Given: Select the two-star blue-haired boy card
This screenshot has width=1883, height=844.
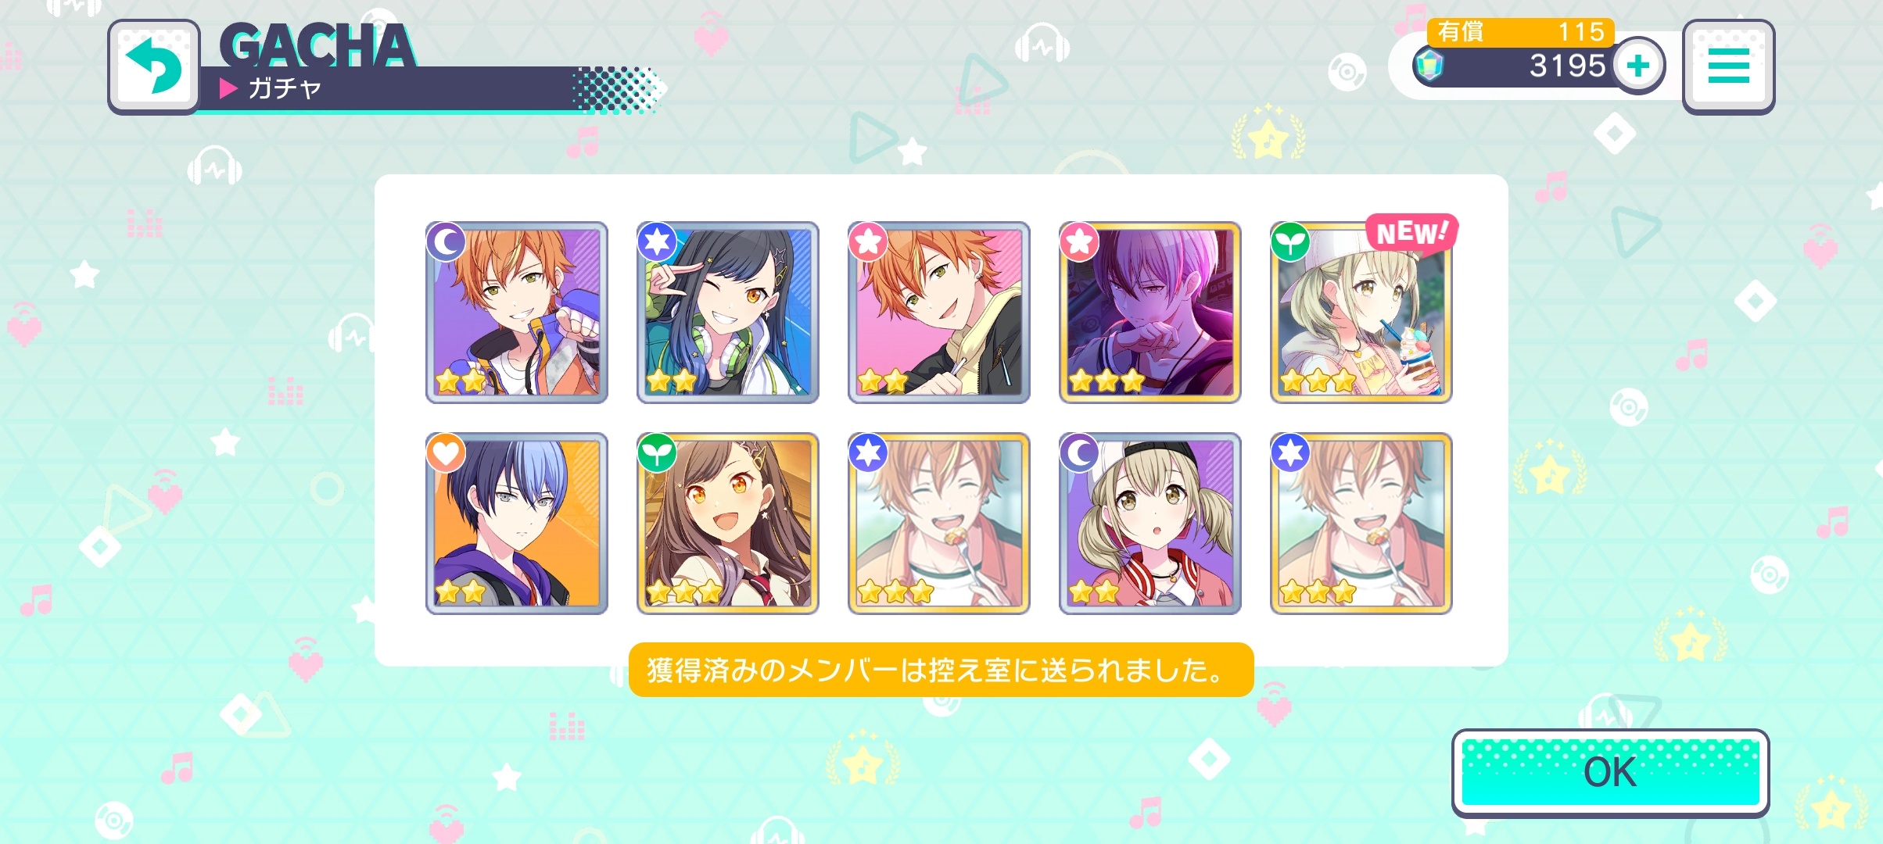Looking at the screenshot, I should pyautogui.click(x=516, y=524).
